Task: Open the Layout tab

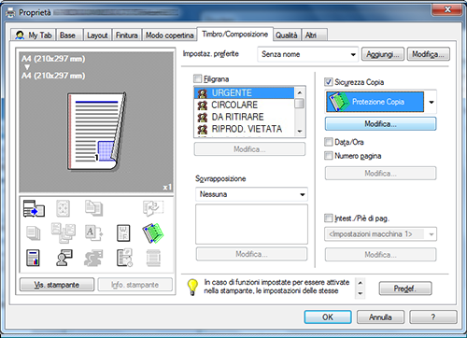Action: coord(97,35)
